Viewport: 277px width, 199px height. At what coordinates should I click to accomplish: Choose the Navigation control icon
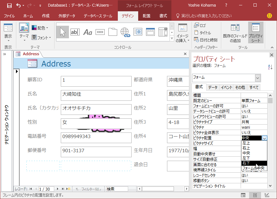150,32
